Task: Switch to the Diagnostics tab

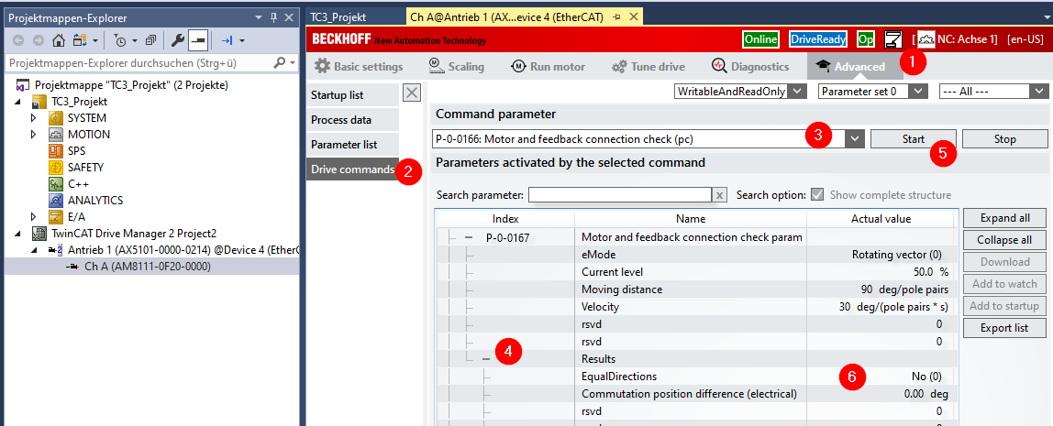Action: [750, 66]
